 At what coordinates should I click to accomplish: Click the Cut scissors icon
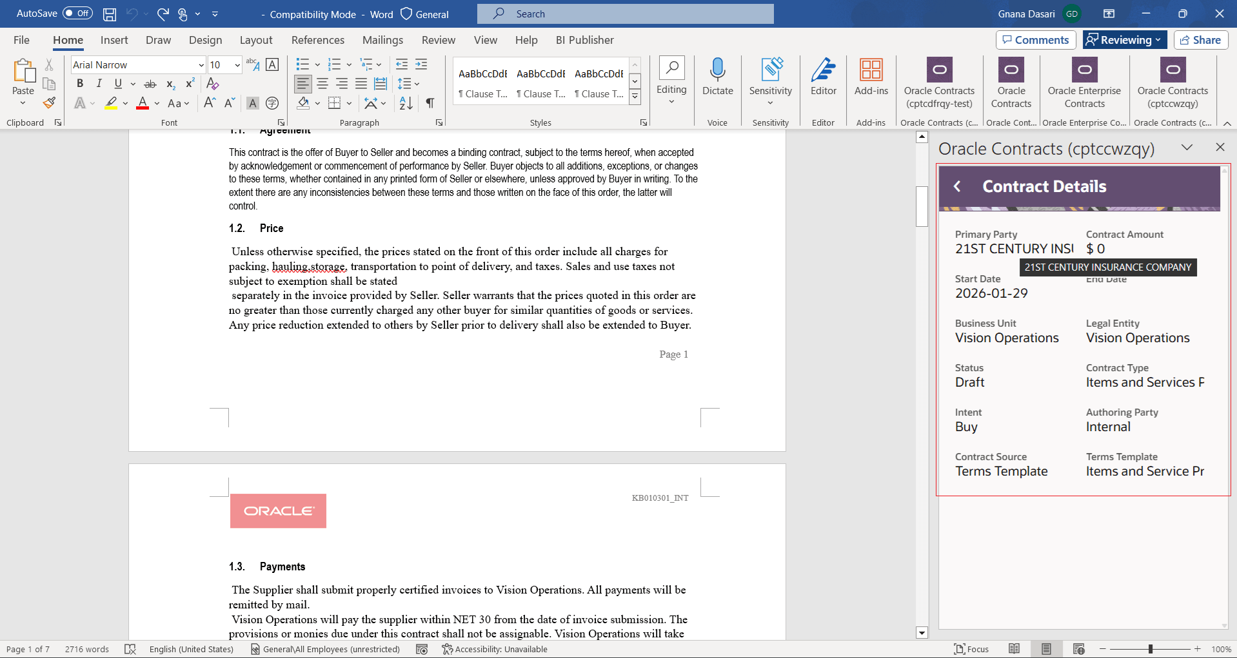coord(49,64)
